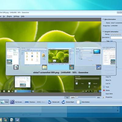The width and height of the screenshot is (122, 122).
Task: Go to the Next image
Action: pos(41,102)
